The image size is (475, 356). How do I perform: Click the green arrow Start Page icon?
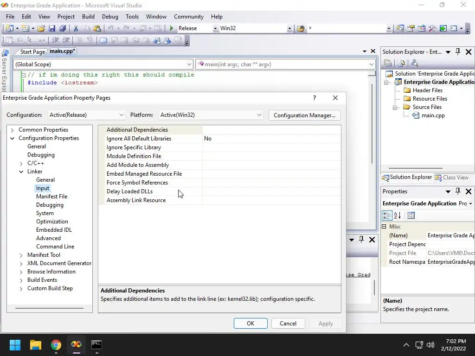(443, 28)
